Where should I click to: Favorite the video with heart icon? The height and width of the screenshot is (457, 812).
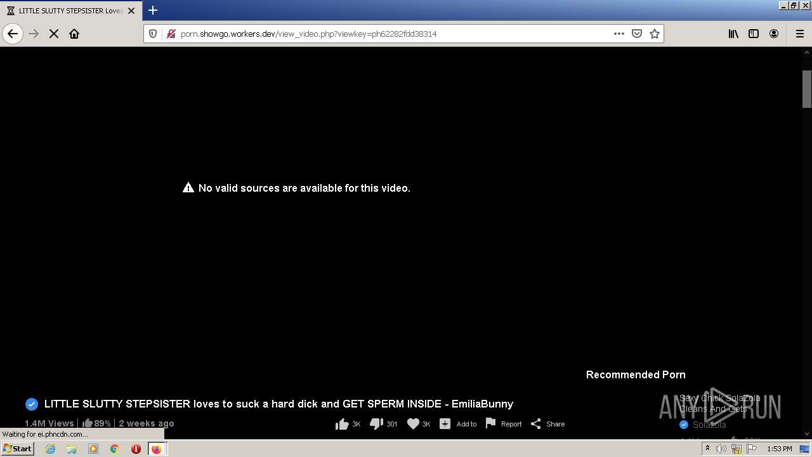point(418,424)
